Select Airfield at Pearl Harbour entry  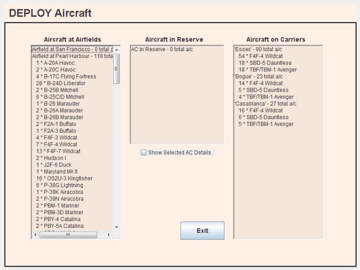(72, 56)
